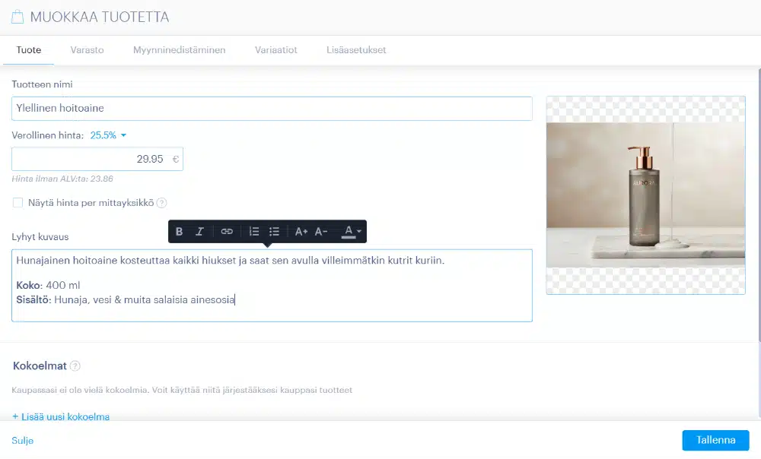Enable the Näytä hinta per mittayksikkö checkbox
Image resolution: width=761 pixels, height=459 pixels.
point(16,203)
